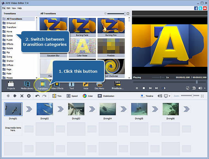The width and height of the screenshot is (209, 159).
Task: Click the zoom to fit icon
Action: point(202,96)
